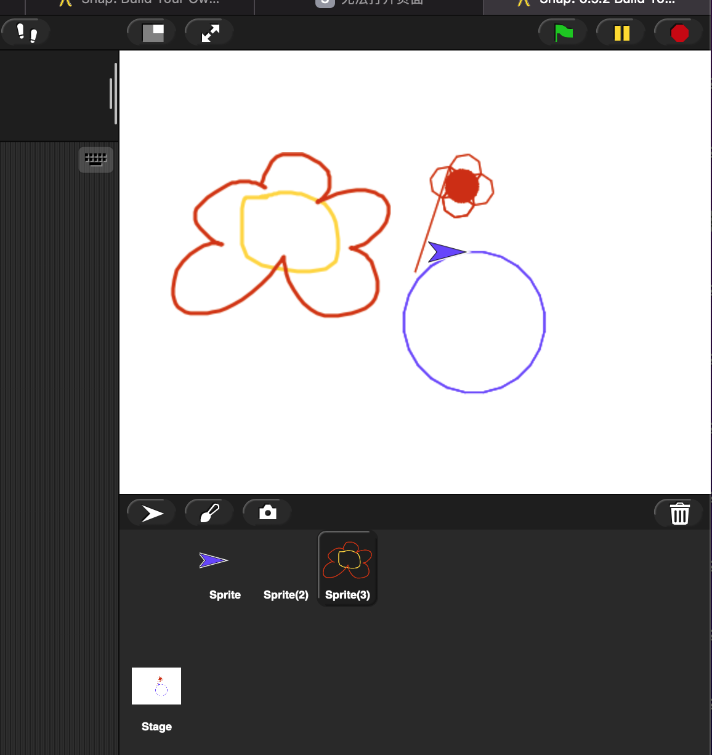Click the left palette scrollbar
The width and height of the screenshot is (712, 755).
tap(113, 94)
